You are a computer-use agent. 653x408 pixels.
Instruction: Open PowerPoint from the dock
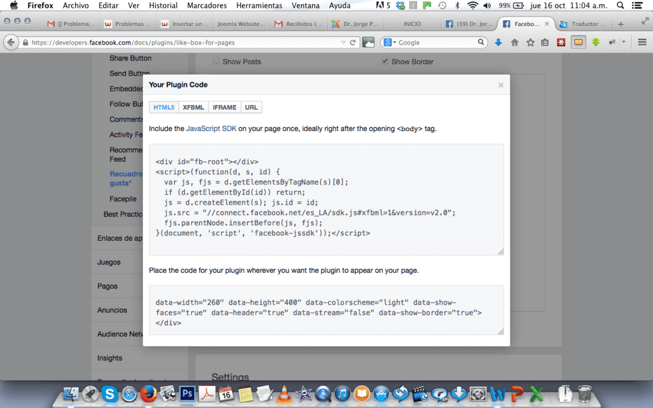coord(517,393)
